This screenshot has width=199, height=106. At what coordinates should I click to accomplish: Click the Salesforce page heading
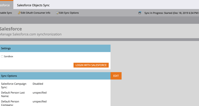pos(11,29)
